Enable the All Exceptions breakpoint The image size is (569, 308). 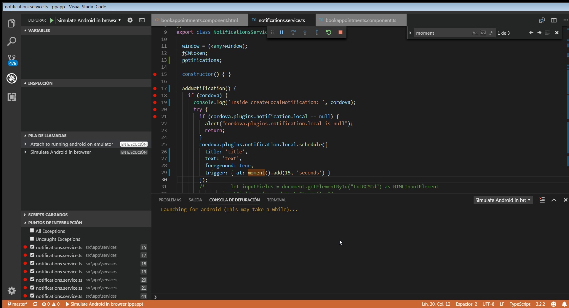pos(32,231)
